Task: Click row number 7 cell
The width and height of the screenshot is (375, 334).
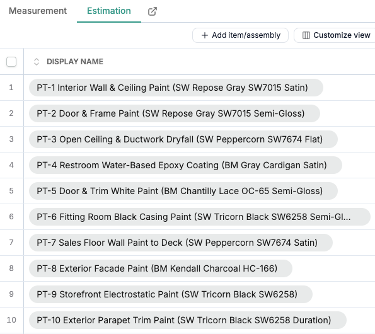Action: point(11,243)
